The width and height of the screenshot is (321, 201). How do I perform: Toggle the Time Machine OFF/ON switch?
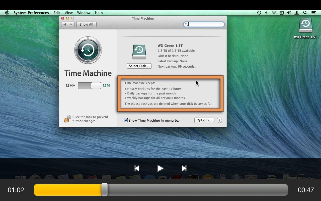point(89,85)
